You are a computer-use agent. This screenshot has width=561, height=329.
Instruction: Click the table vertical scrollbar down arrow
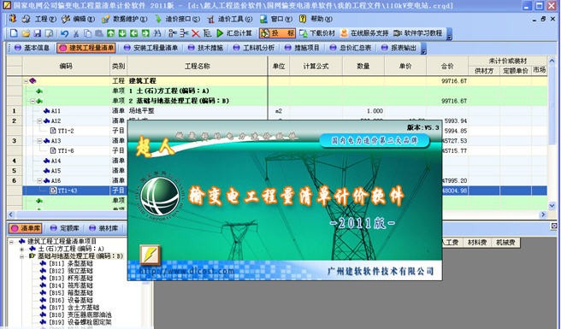552,205
